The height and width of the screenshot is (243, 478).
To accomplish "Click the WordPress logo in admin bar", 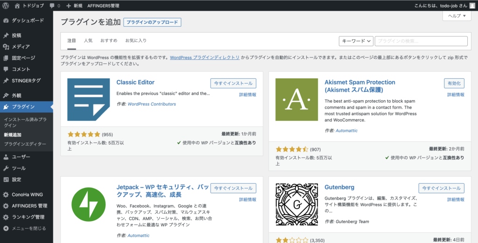I will coord(6,6).
